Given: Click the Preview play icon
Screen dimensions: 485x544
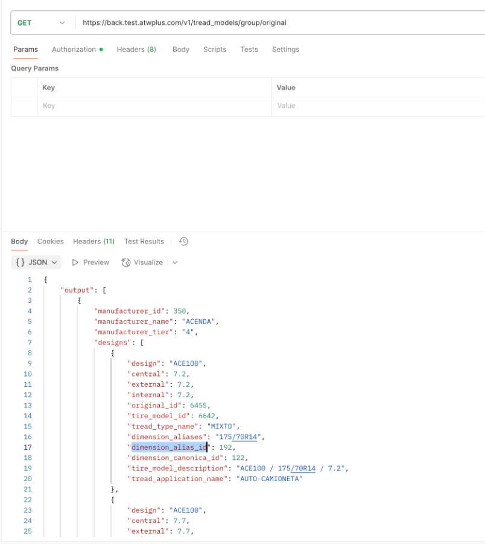Looking at the screenshot, I should pyautogui.click(x=76, y=262).
